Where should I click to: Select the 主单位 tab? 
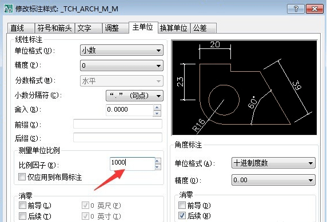pyautogui.click(x=143, y=27)
